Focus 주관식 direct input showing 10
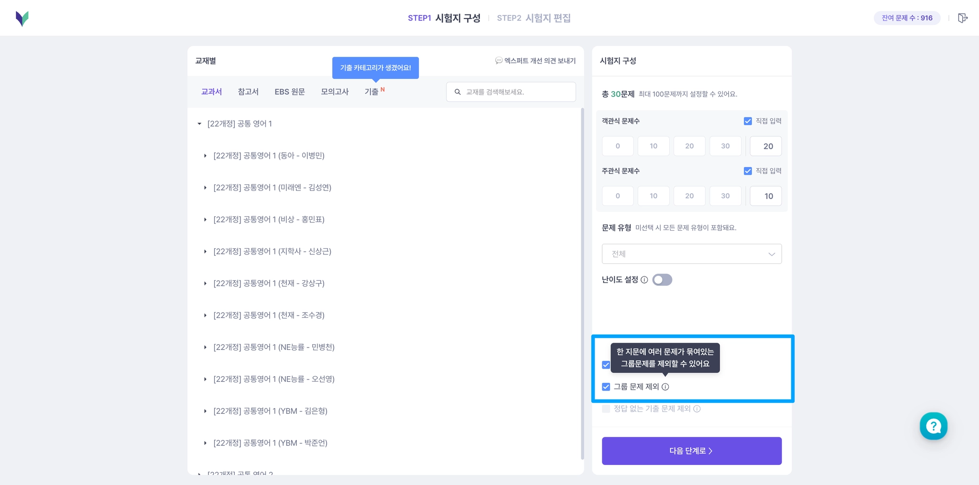The width and height of the screenshot is (979, 485). [x=766, y=196]
